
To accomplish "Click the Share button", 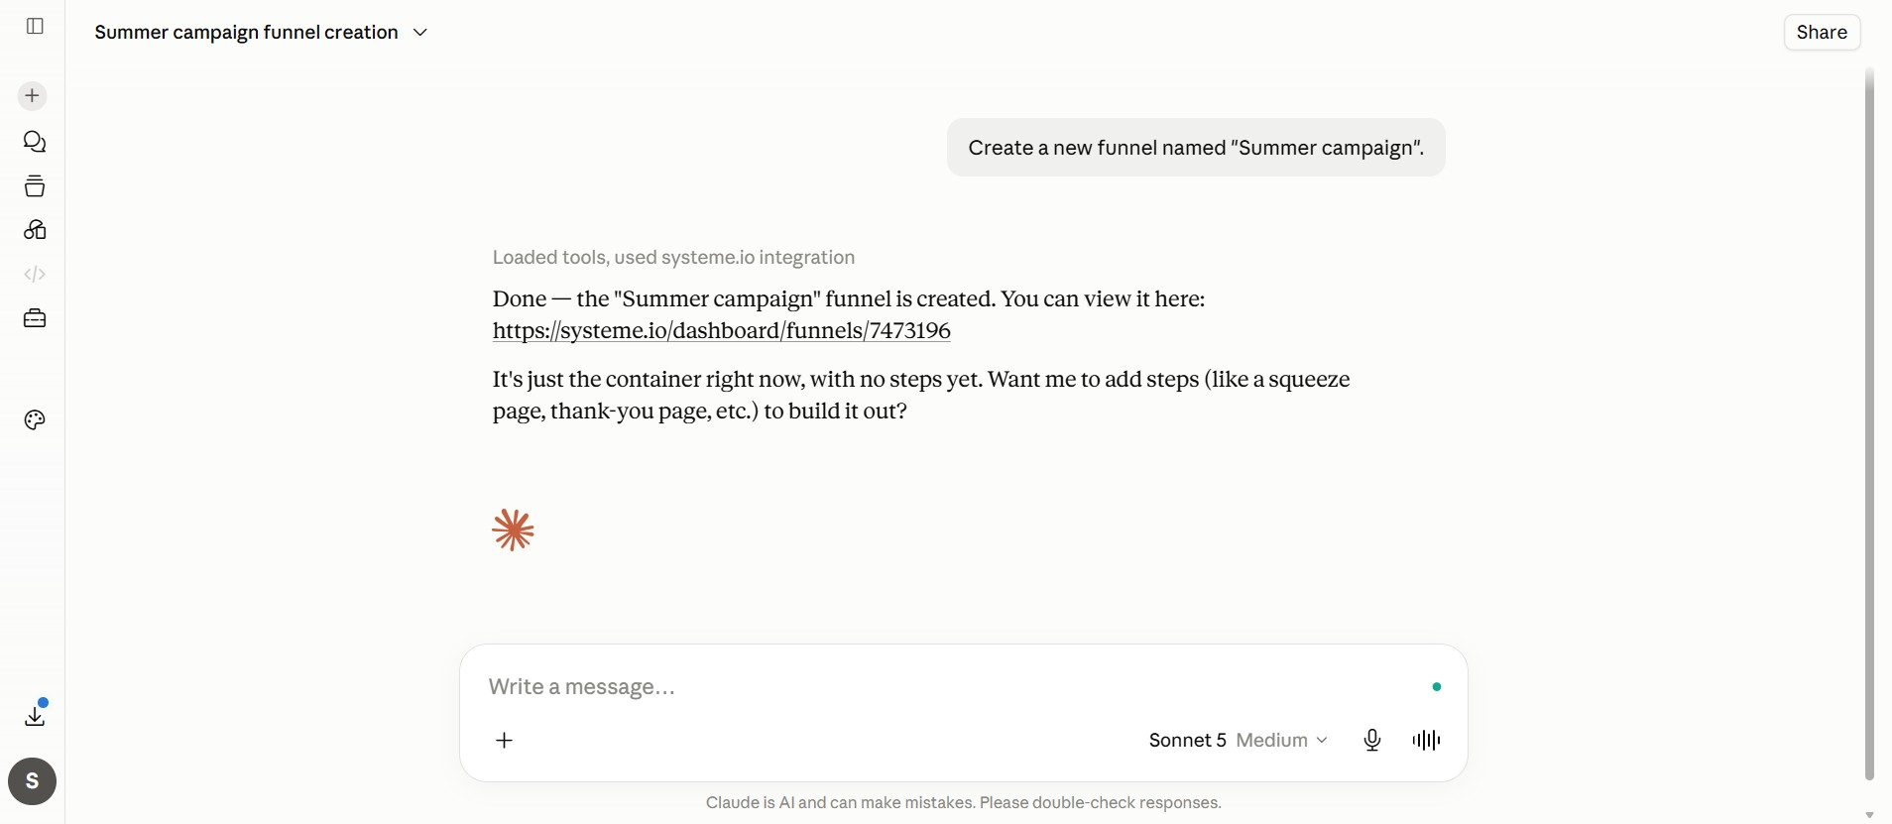I will [x=1822, y=32].
